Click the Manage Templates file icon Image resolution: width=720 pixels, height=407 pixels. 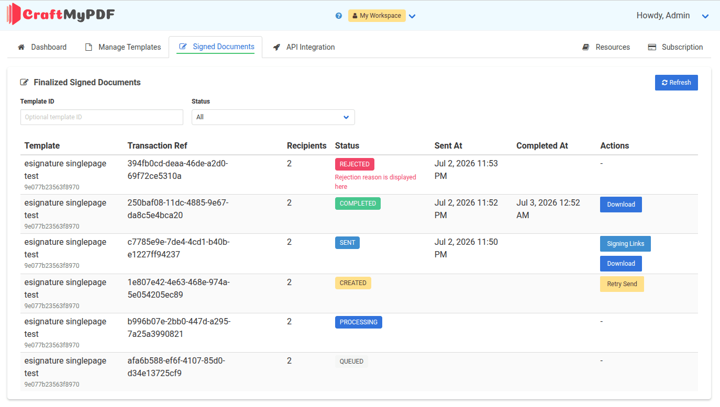coord(88,47)
